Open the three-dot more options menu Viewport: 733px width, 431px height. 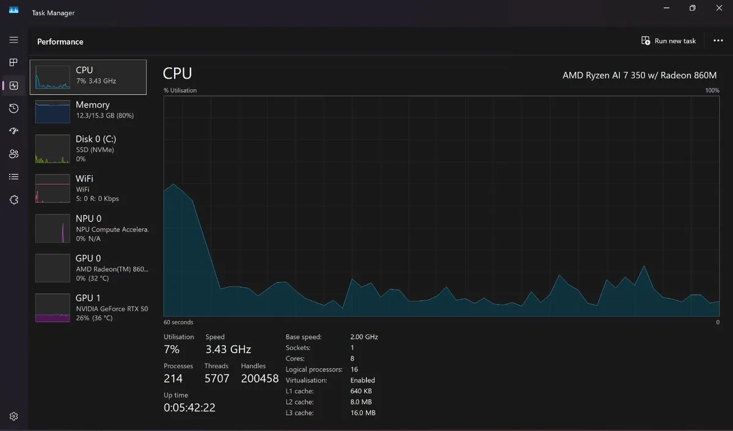[x=718, y=41]
